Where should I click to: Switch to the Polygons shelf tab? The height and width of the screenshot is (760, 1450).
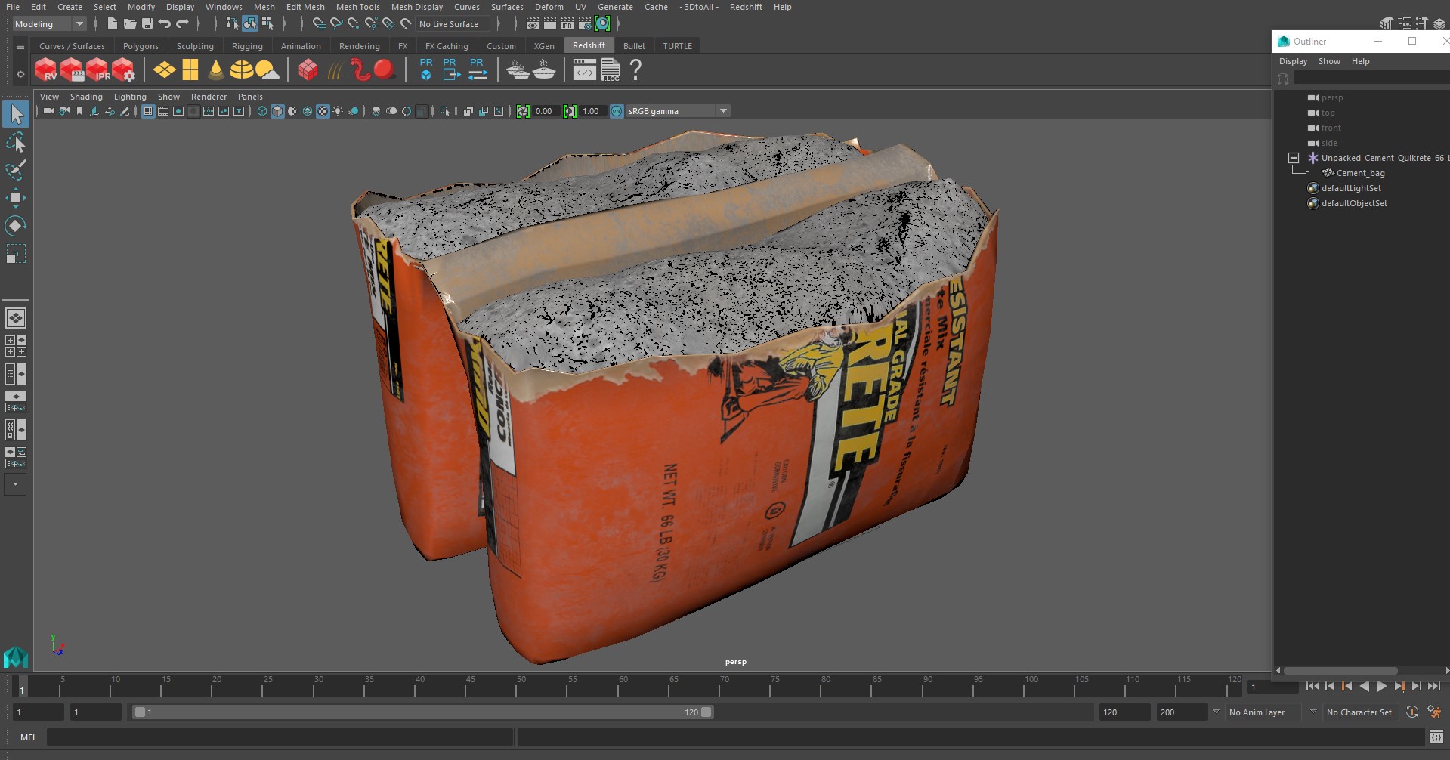coord(141,46)
